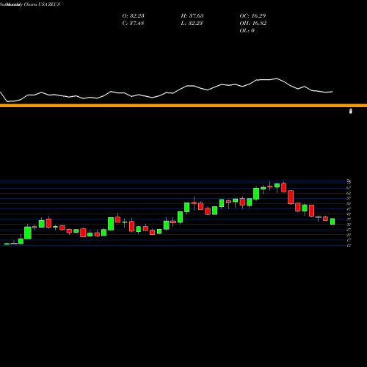Click the 37 price axis label

[349, 219]
